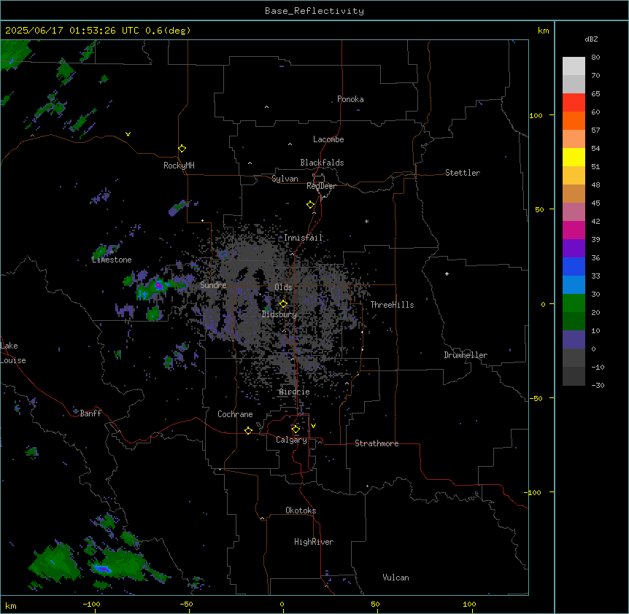Click the Ponoka city label
Viewport: 629px width, 614px height.
[350, 99]
